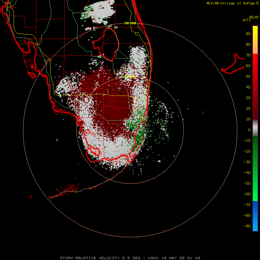Click the 100 NMI range ring label
The width and height of the screenshot is (260, 260).
tap(130, 23)
